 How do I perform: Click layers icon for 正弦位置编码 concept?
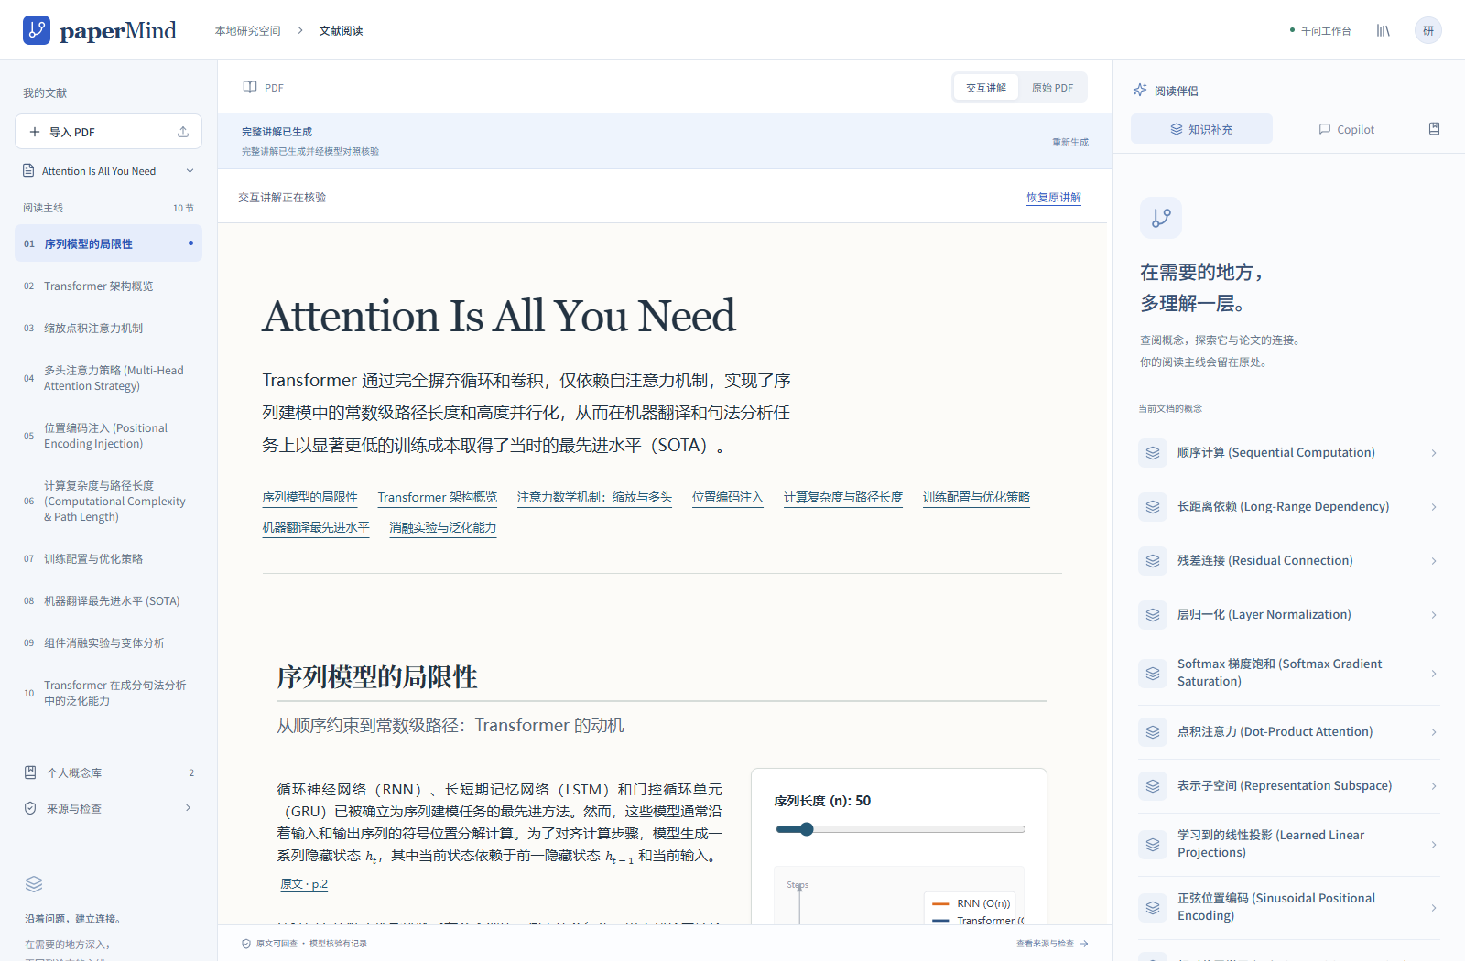pos(1153,908)
